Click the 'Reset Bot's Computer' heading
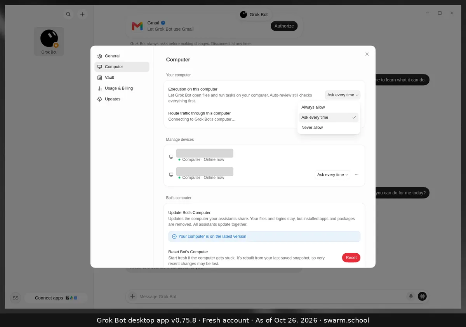The image size is (466, 327). coord(188,252)
